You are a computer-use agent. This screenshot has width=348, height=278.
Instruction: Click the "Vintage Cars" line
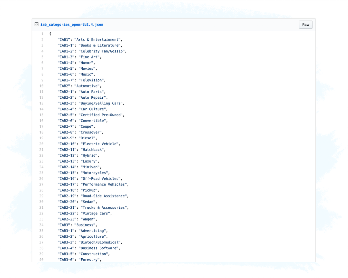coord(85,213)
